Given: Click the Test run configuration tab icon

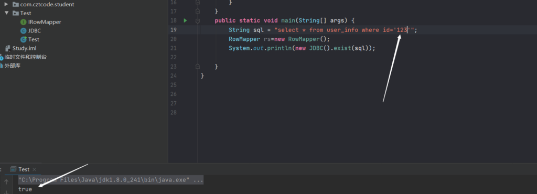Looking at the screenshot, I should pyautogui.click(x=13, y=169).
